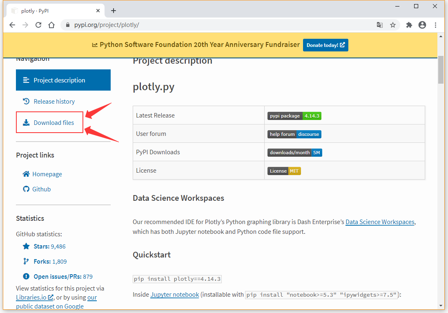Image resolution: width=448 pixels, height=313 pixels.
Task: Open the Github project link
Action: (41, 189)
